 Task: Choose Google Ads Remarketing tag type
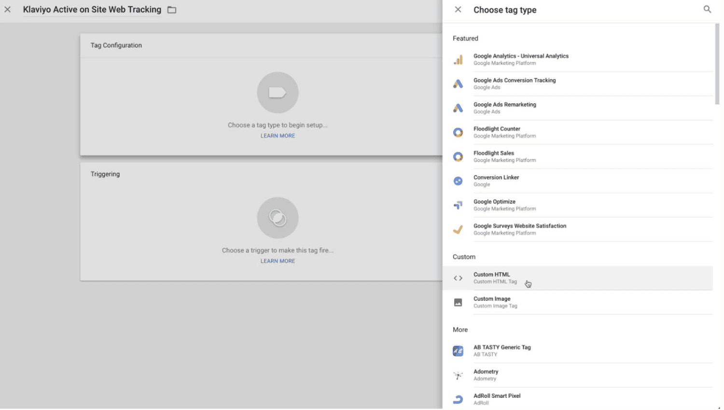(578, 108)
